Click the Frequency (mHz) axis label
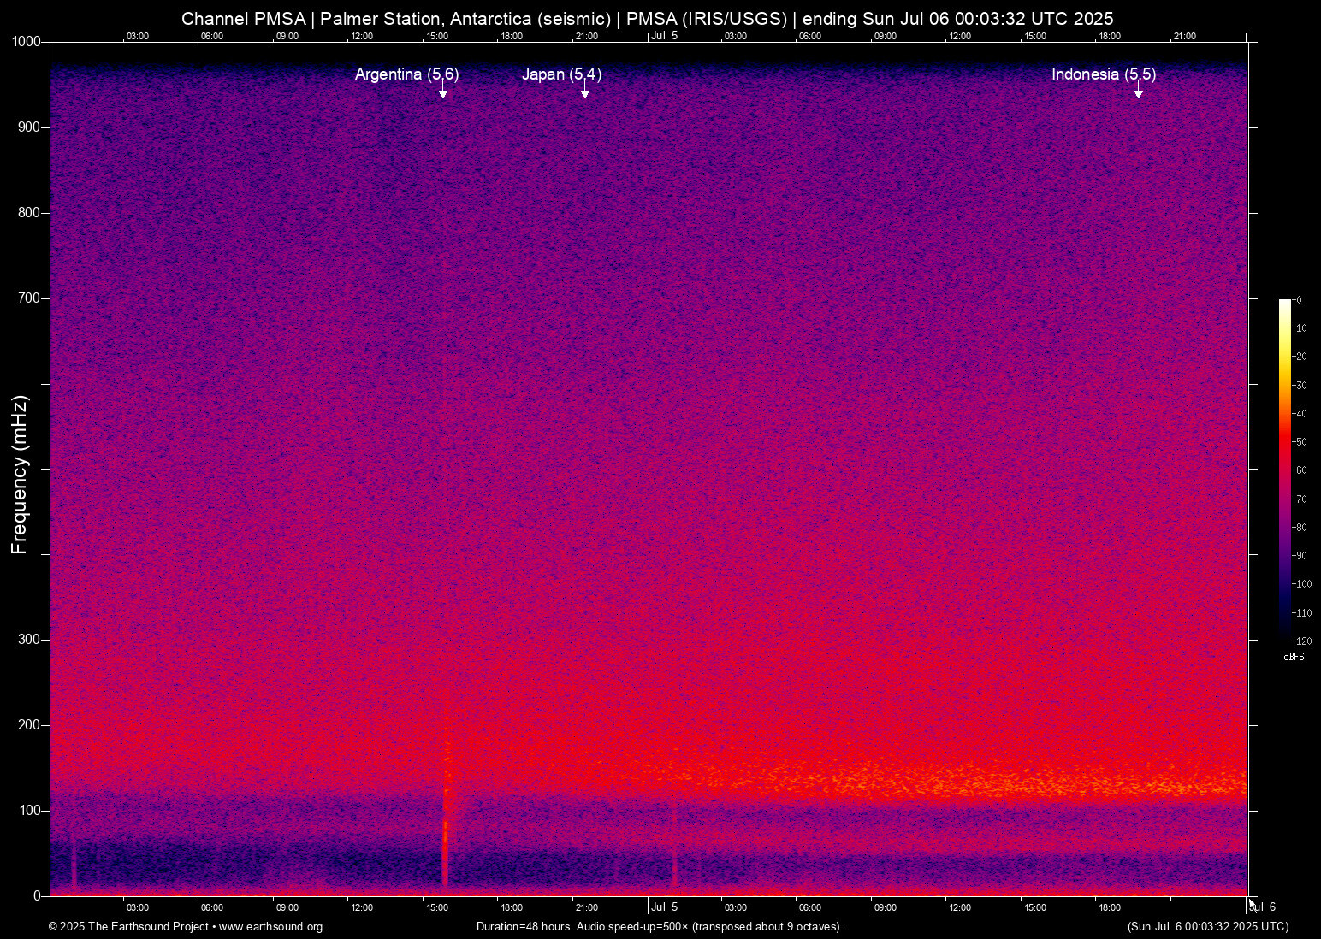 [19, 475]
